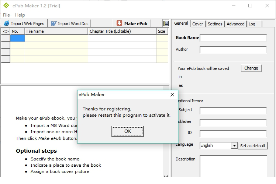Screen dimensions: 276x184
Task: Click the No. column header
Action: click(x=17, y=31)
